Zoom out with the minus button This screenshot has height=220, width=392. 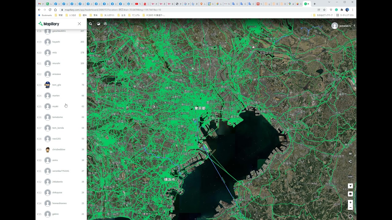(x=350, y=207)
